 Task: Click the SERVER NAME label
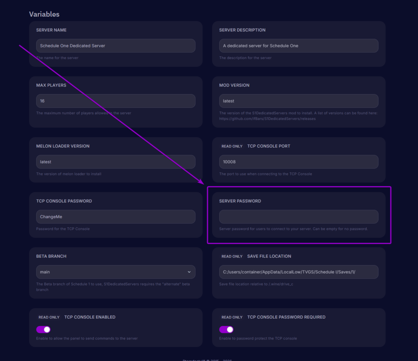pyautogui.click(x=51, y=30)
